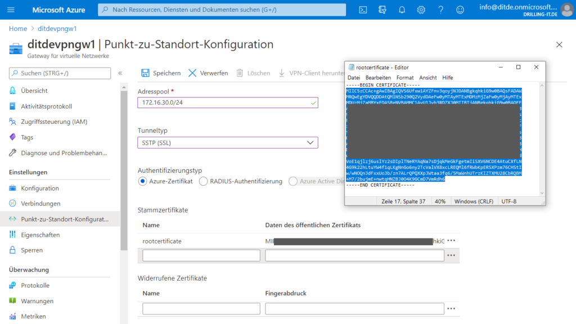576x324 pixels.
Task: Click the Zeile 17, Spalte 37 status
Action: (x=403, y=201)
